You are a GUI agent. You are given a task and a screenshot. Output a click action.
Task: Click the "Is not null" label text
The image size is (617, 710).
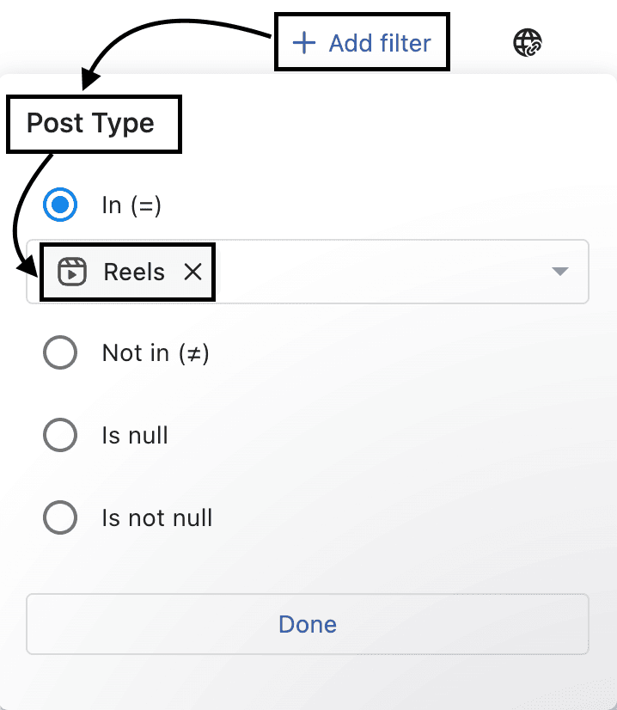click(x=157, y=518)
